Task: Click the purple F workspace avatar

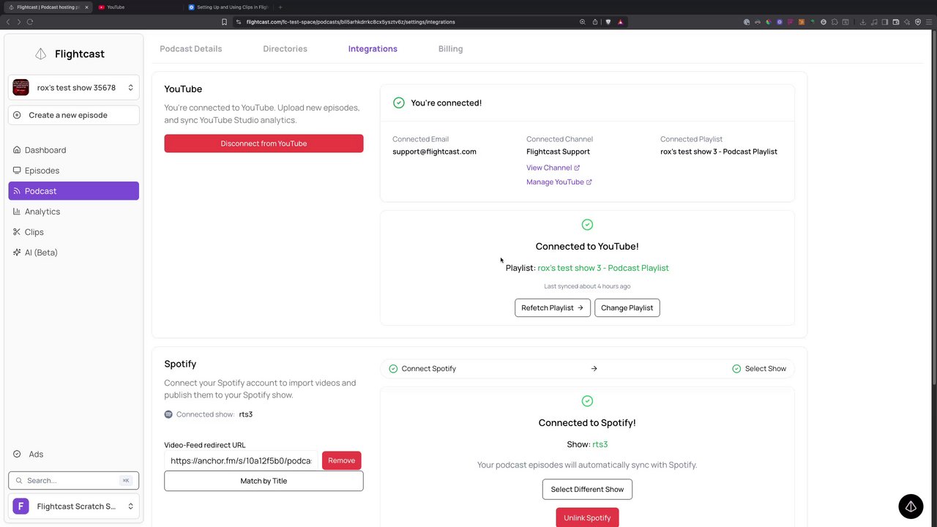Action: coord(20,506)
